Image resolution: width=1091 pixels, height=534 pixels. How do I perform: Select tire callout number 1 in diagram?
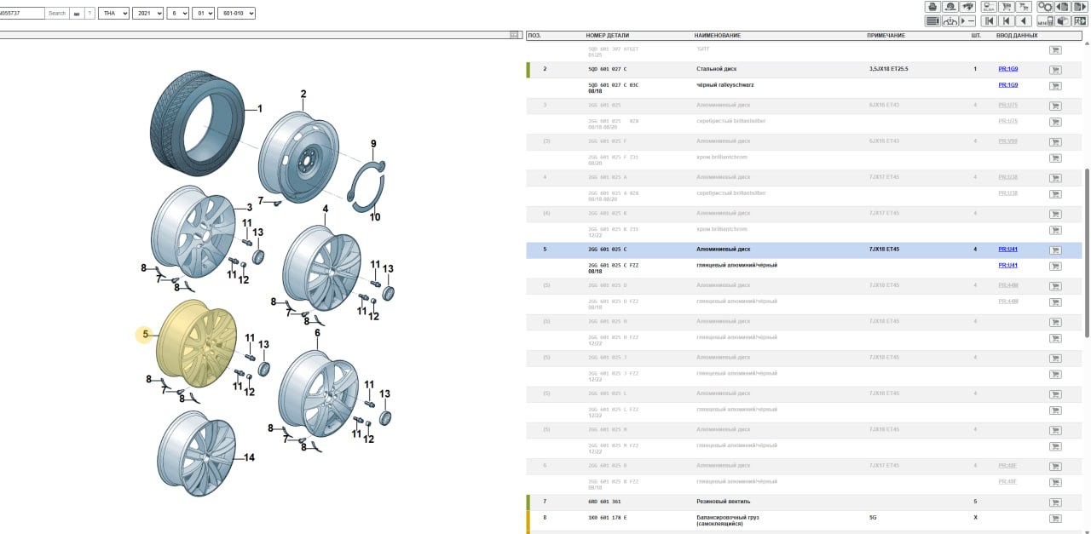tap(260, 109)
